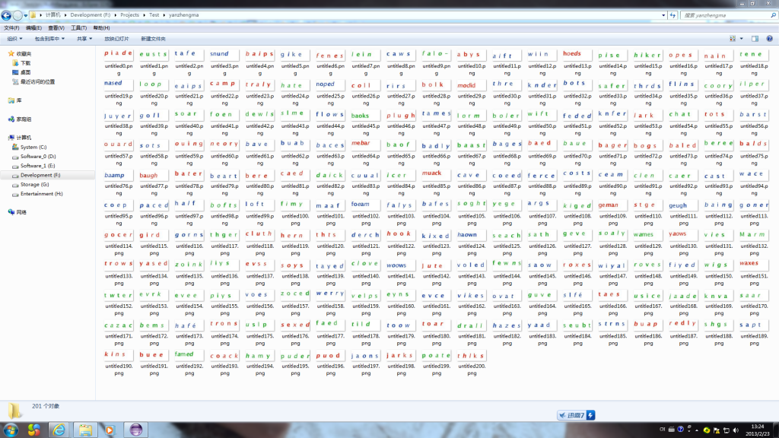Expand the 组织 dropdown
779x438 pixels.
[14, 39]
